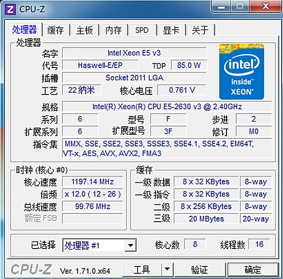
Task: Click the CPU-Z purple Z app icon
Action: click(x=10, y=9)
